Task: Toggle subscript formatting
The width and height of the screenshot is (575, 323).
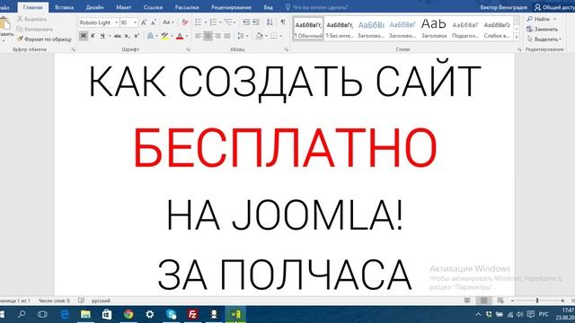Action: (x=127, y=36)
